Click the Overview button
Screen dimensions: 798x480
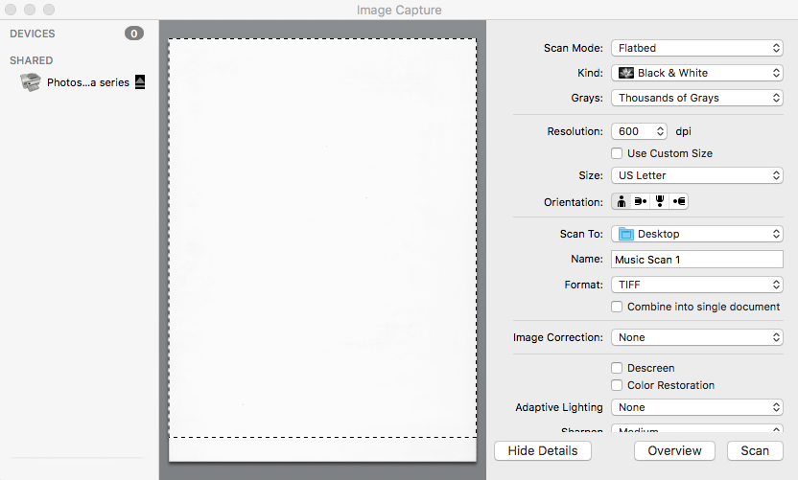point(674,450)
